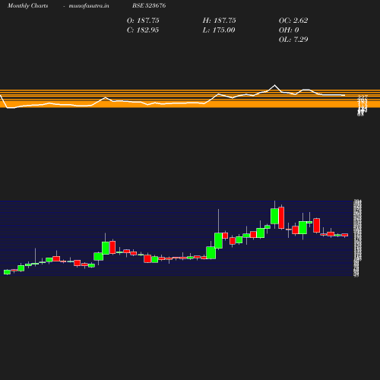The image size is (380, 380).
Task: Click the 'OC: 2.62' value
Action: (x=293, y=21)
